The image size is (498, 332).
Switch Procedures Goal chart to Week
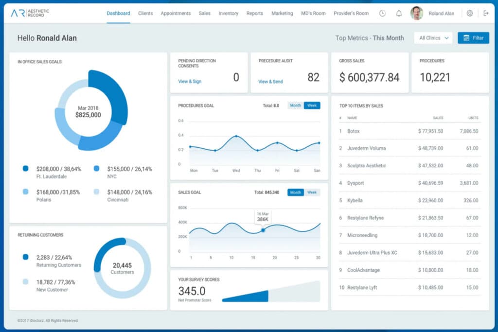coord(312,105)
